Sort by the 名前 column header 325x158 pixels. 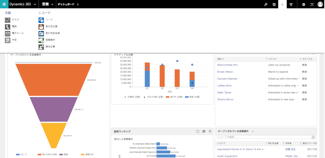tap(220, 59)
